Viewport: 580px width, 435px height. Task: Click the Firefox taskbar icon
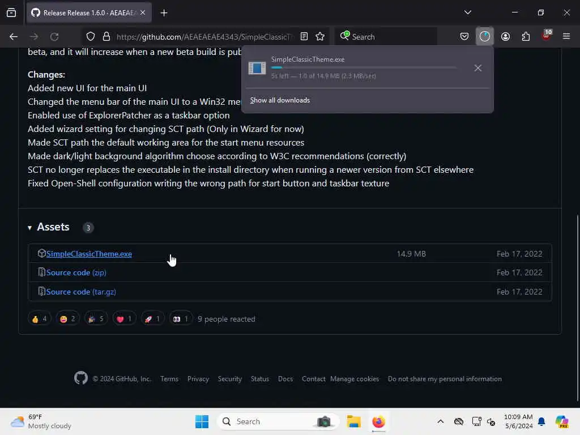point(378,421)
